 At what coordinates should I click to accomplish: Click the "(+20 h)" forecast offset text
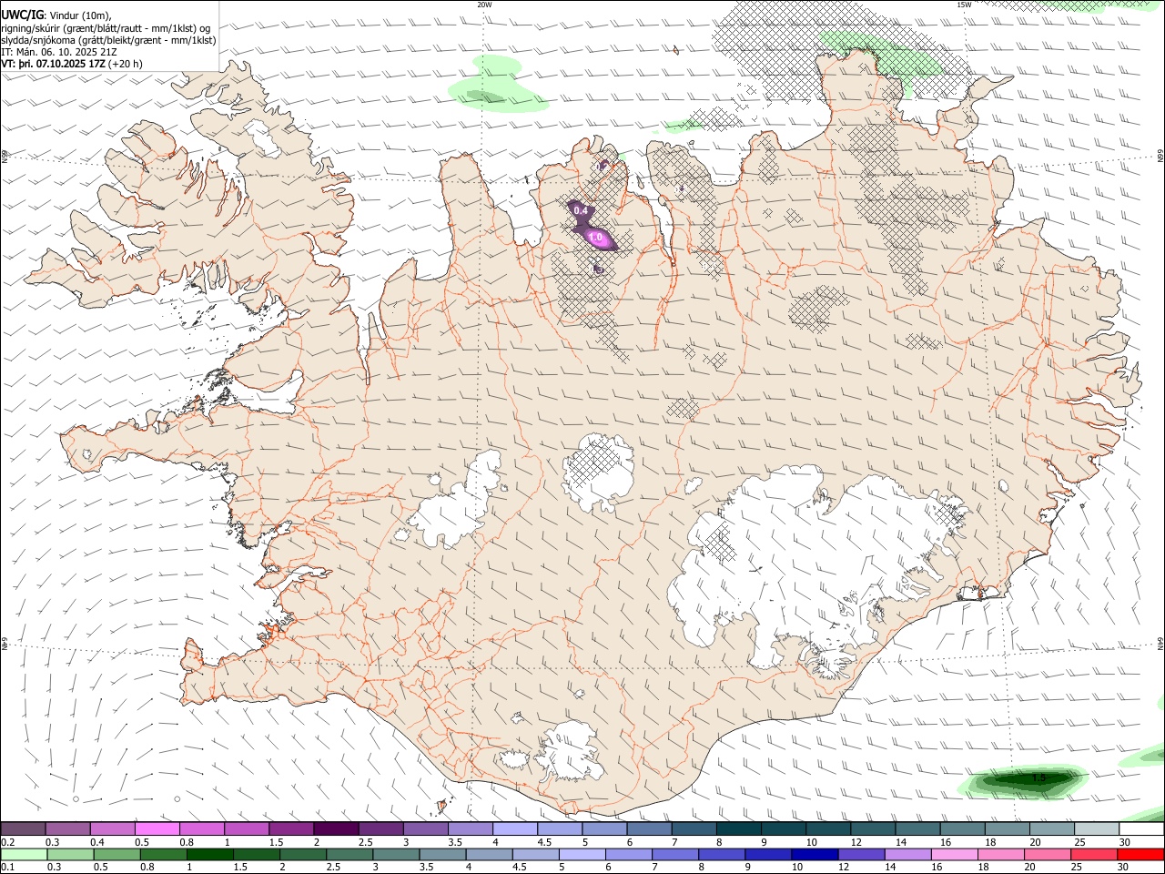click(x=125, y=65)
